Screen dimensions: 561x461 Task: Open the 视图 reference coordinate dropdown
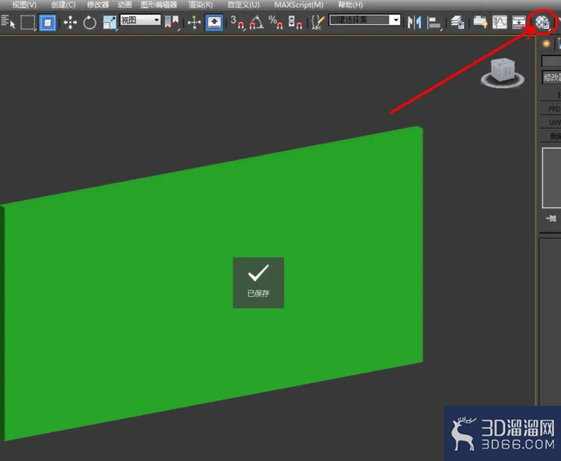click(140, 20)
